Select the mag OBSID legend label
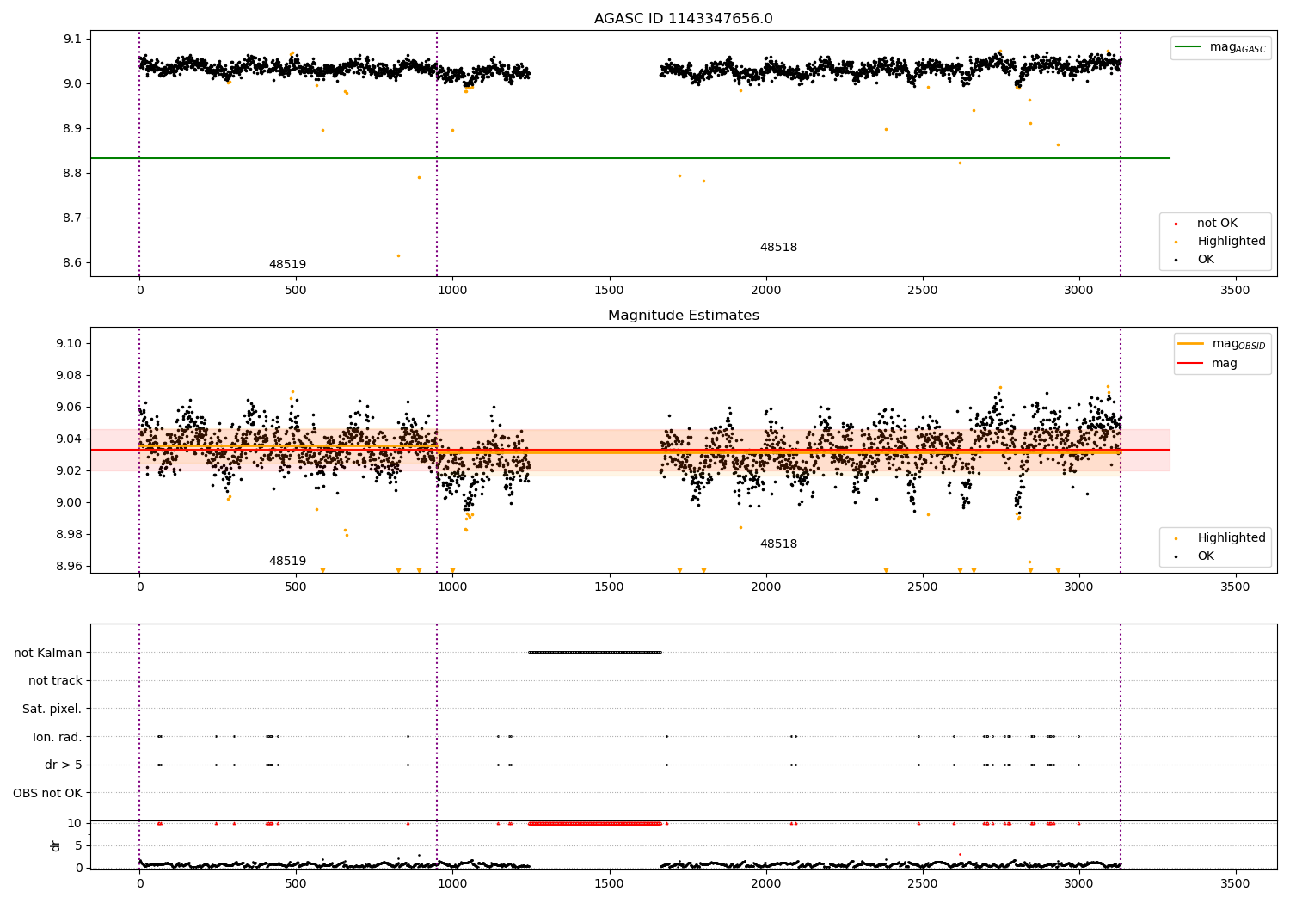This screenshot has height=903, width=1290. 1238,344
